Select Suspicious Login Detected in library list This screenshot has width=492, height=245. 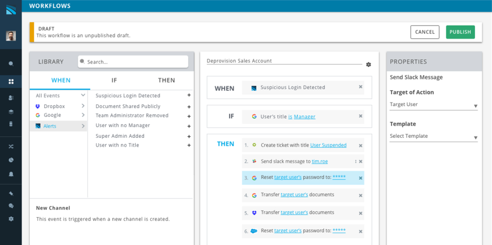click(x=128, y=96)
